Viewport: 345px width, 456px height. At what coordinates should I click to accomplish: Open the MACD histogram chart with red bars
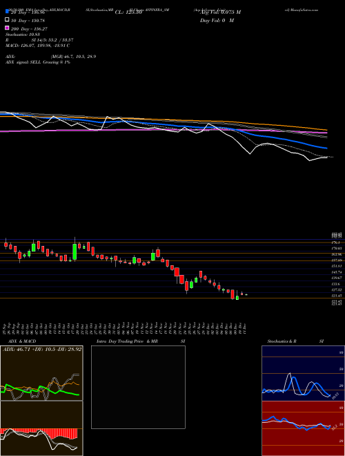(41, 428)
